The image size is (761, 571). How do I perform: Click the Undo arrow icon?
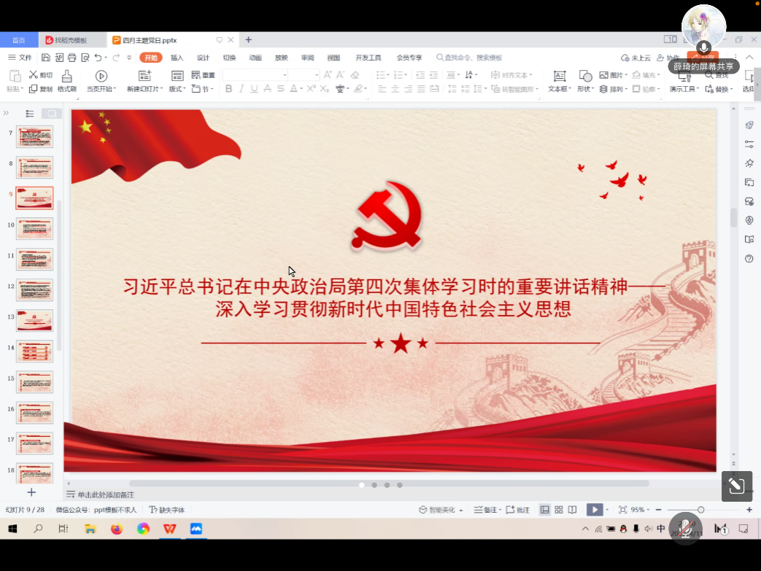click(98, 58)
